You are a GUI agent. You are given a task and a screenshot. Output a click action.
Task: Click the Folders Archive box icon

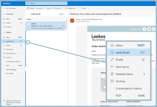coord(4,57)
